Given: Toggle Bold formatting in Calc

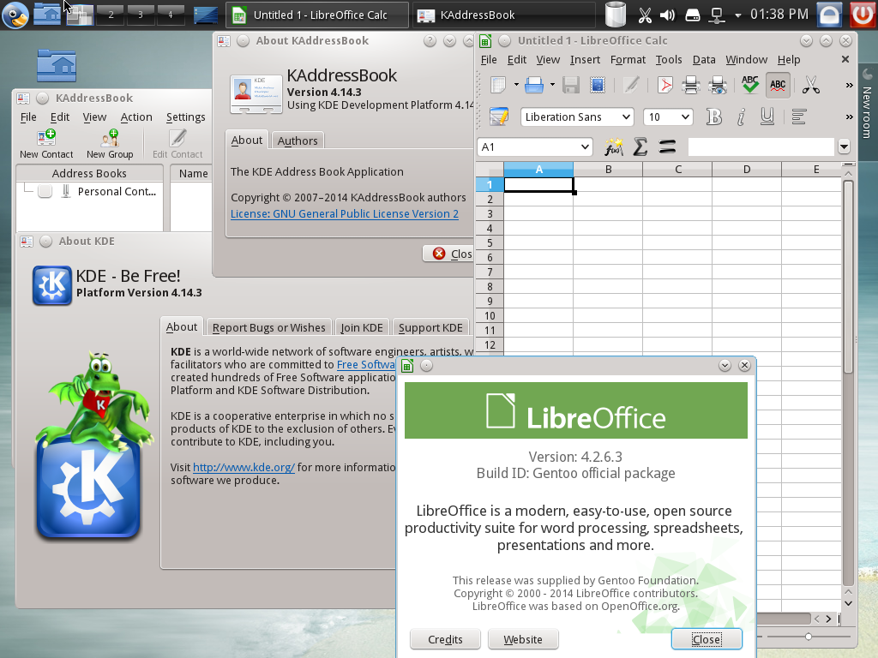Looking at the screenshot, I should [x=714, y=117].
